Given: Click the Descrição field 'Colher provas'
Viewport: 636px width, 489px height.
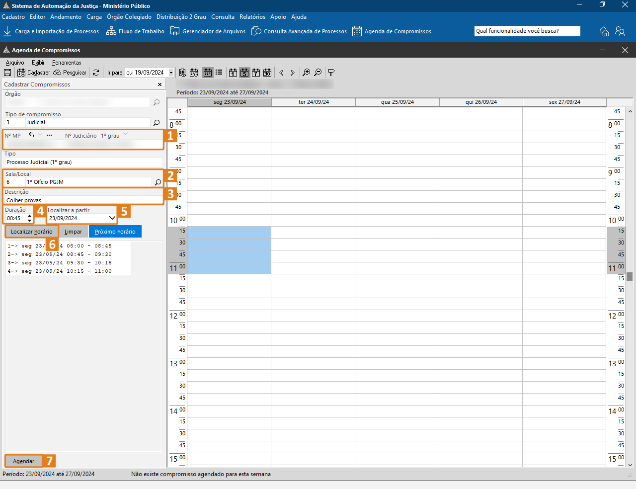Looking at the screenshot, I should point(83,200).
